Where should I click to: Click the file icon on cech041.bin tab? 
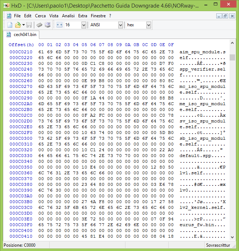coord(9,35)
